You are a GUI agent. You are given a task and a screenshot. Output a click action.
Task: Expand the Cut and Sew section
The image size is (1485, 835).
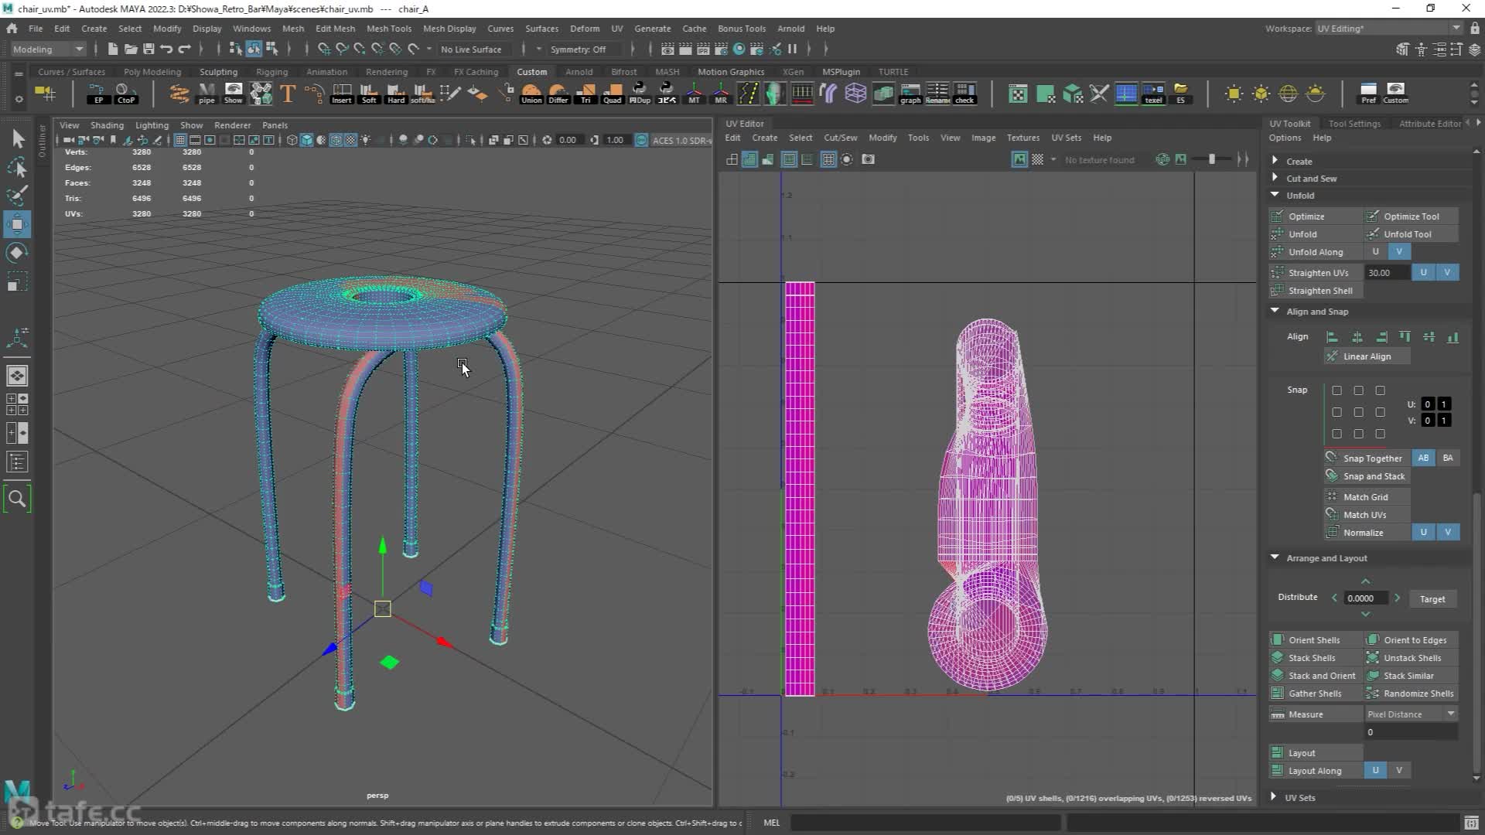pos(1275,178)
